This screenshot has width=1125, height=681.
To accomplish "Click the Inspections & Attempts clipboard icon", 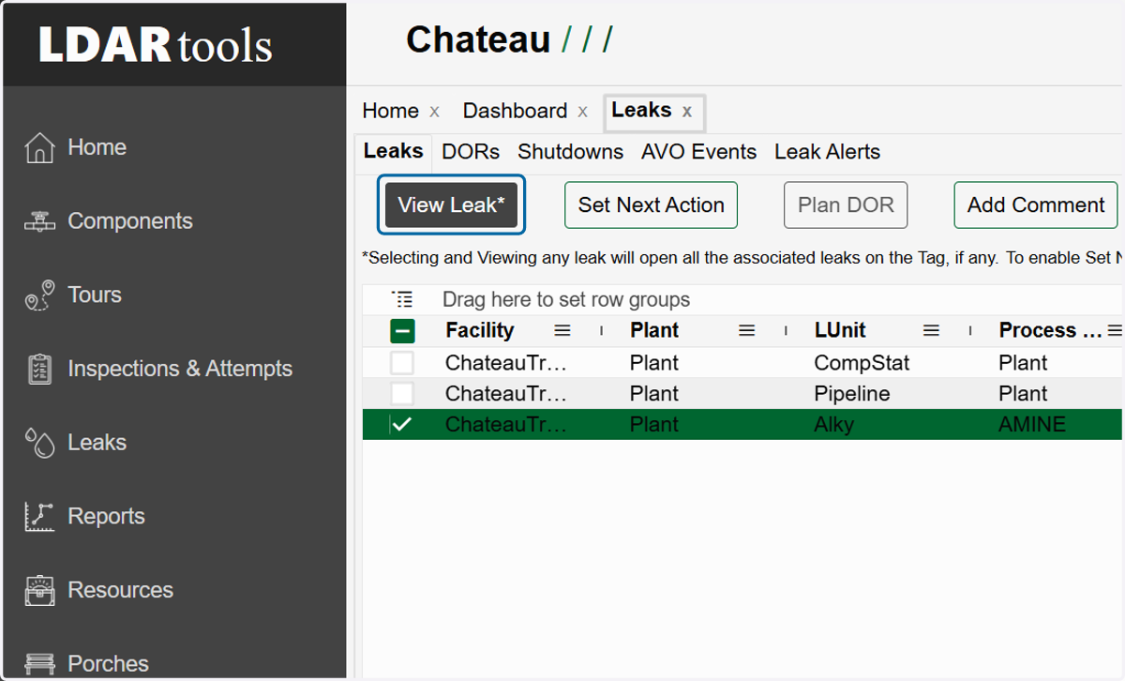I will pos(39,369).
